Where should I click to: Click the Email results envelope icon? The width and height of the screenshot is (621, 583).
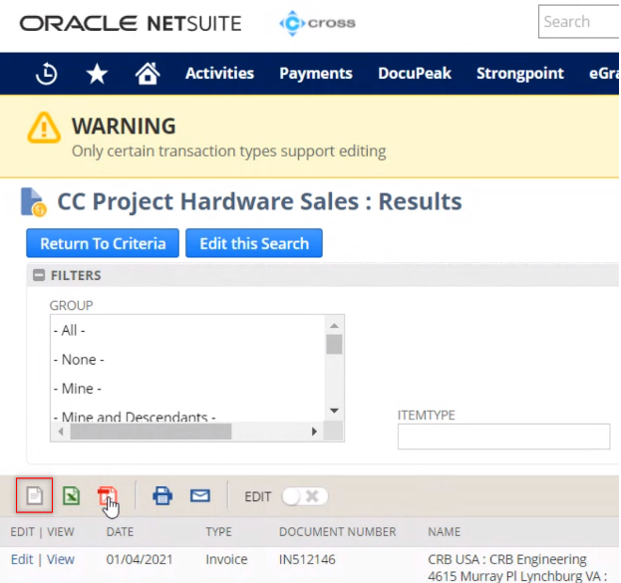[200, 495]
